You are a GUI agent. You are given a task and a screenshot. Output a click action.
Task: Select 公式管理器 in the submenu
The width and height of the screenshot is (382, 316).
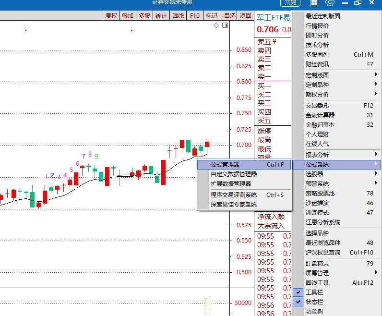(244, 165)
